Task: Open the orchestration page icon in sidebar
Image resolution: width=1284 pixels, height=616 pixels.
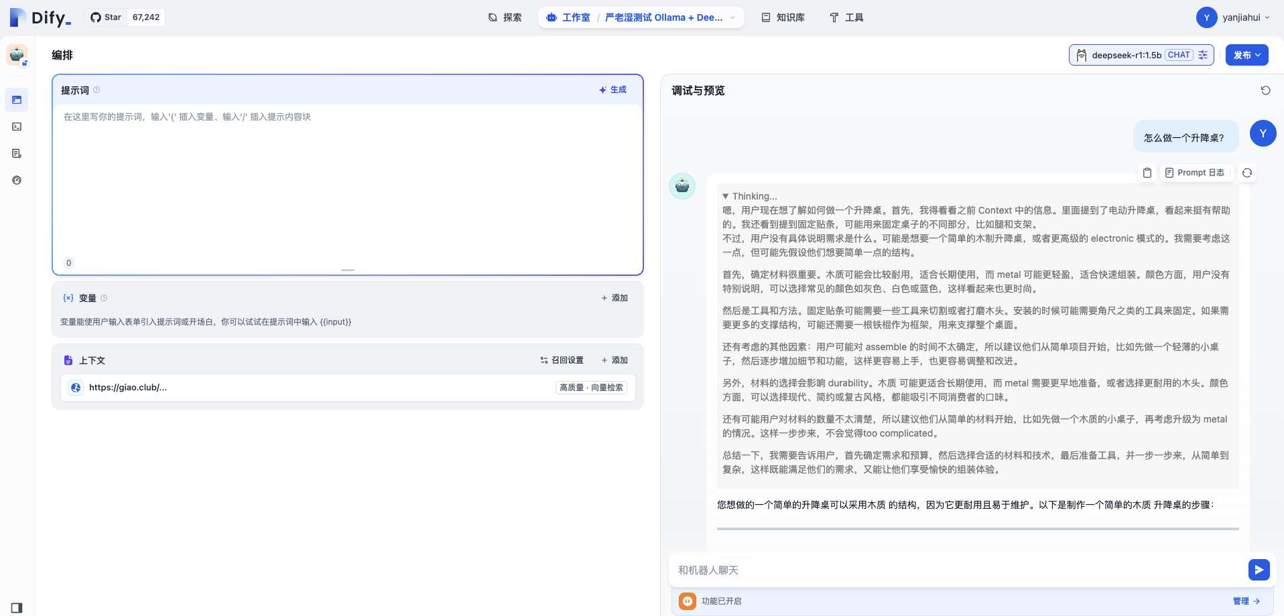Action: point(17,100)
